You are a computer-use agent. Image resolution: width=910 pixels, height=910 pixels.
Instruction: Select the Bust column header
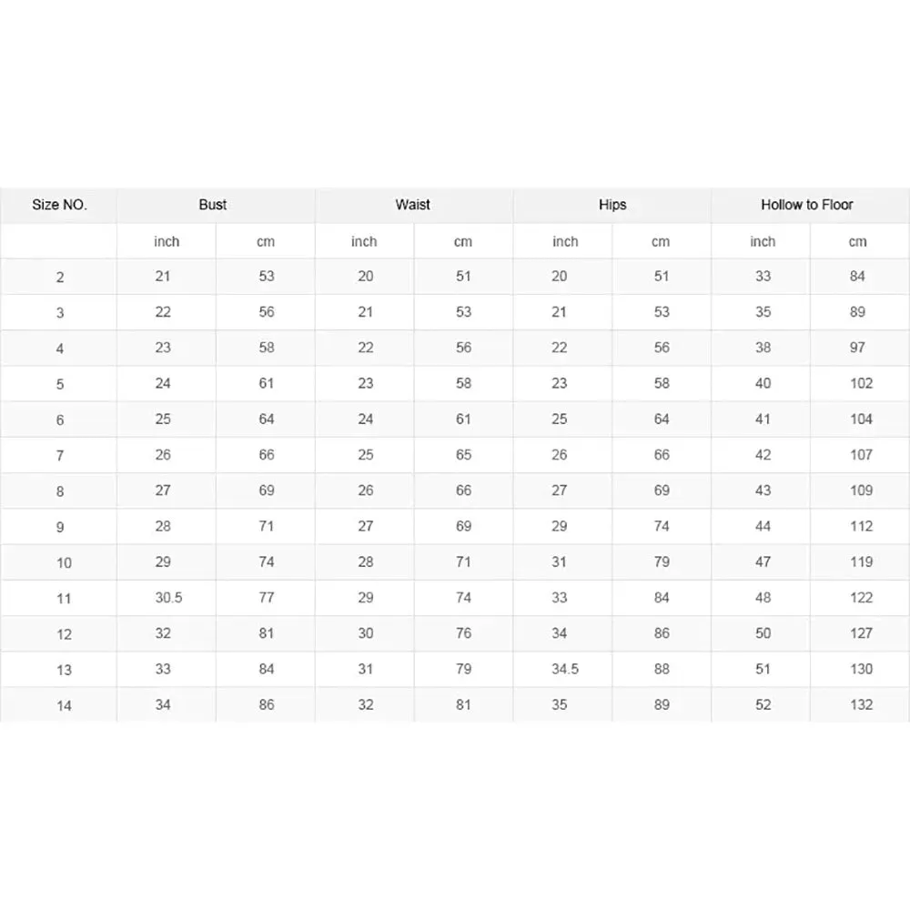213,205
